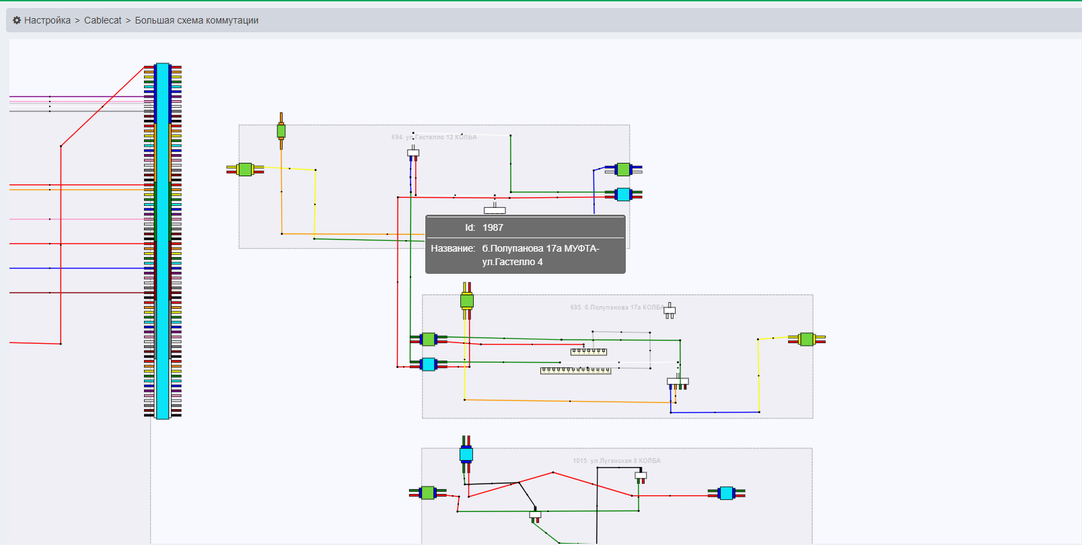The height and width of the screenshot is (545, 1082).
Task: Click the 1015. ул.Луганская 8 КОЛБА label
Action: (616, 461)
